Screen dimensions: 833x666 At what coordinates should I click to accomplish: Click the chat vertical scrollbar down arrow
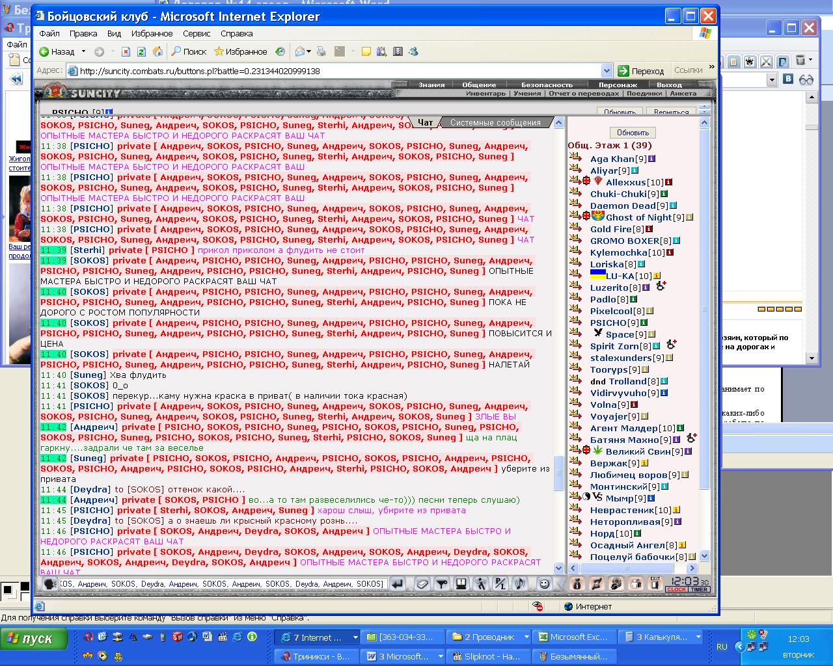pos(558,567)
